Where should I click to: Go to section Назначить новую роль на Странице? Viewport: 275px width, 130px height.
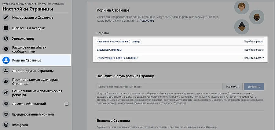[254, 41]
